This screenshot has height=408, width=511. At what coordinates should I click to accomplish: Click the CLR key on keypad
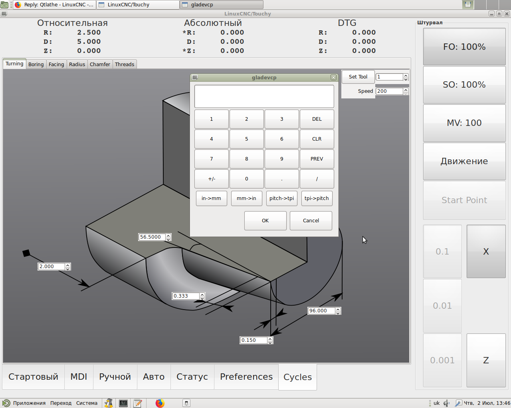coord(317,139)
